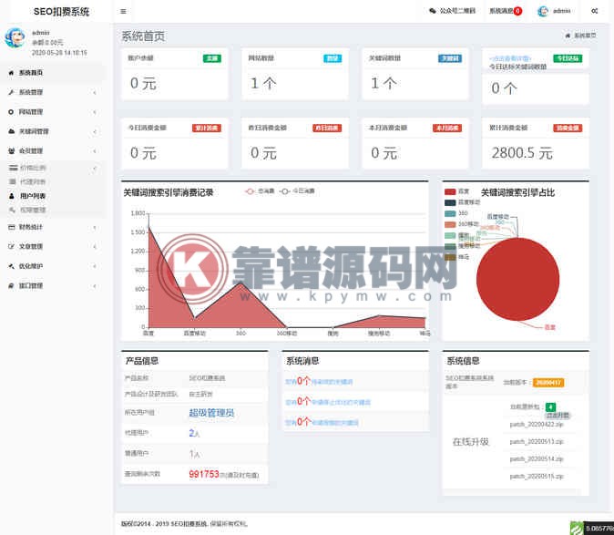The height and width of the screenshot is (535, 614).
Task: Open second 系统消息 keyword link
Action: pyautogui.click(x=328, y=401)
